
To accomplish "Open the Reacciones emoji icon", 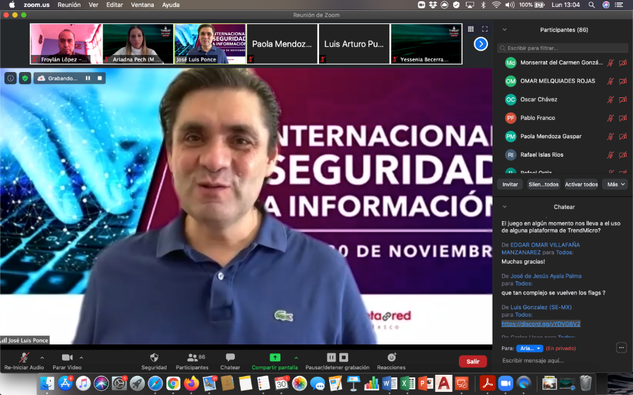I will [391, 358].
